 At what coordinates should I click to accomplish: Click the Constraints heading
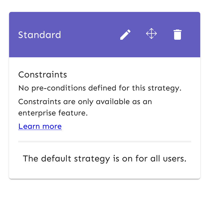point(43,75)
